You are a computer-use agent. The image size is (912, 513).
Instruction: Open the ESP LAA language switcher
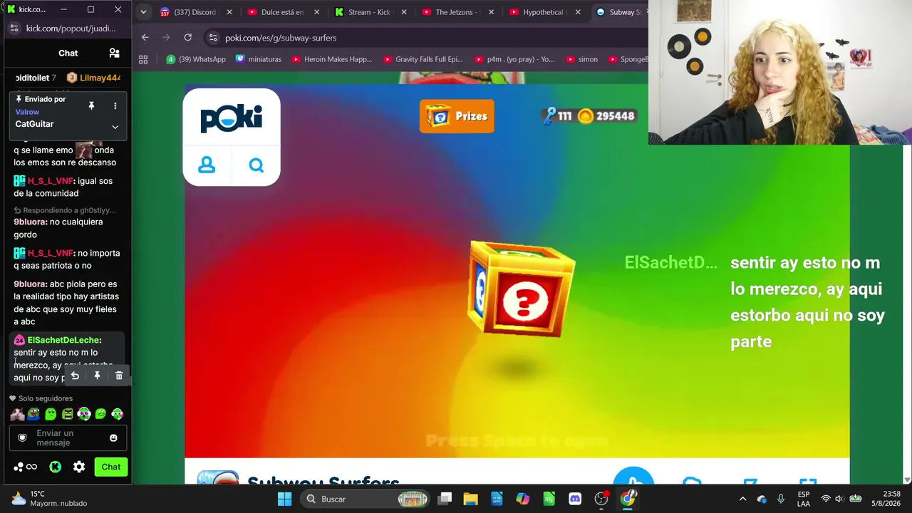[x=803, y=499]
